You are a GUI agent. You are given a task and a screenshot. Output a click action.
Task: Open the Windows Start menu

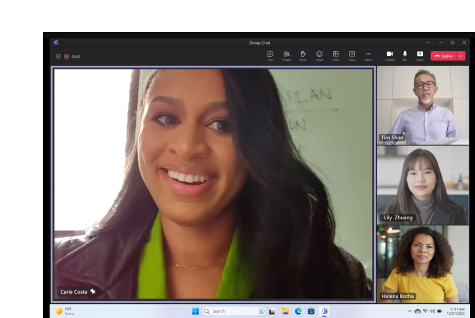point(195,311)
